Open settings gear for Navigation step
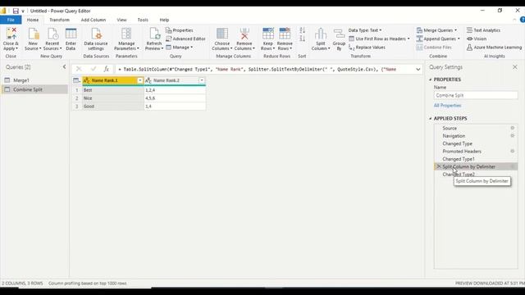Viewport: 525px width, 295px height. (x=512, y=136)
